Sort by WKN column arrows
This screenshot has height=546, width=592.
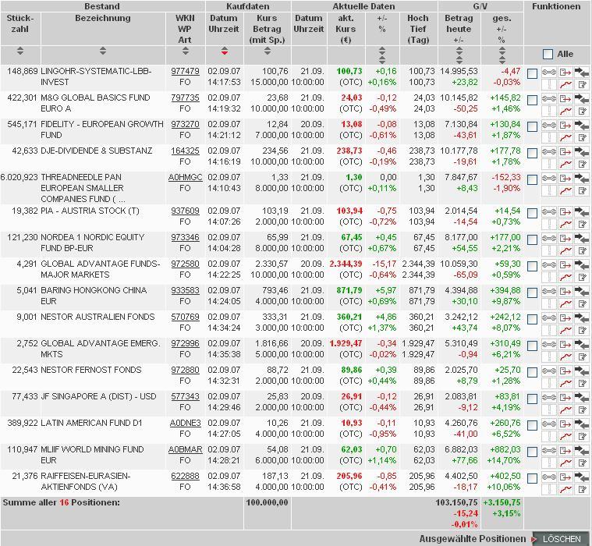click(x=185, y=51)
